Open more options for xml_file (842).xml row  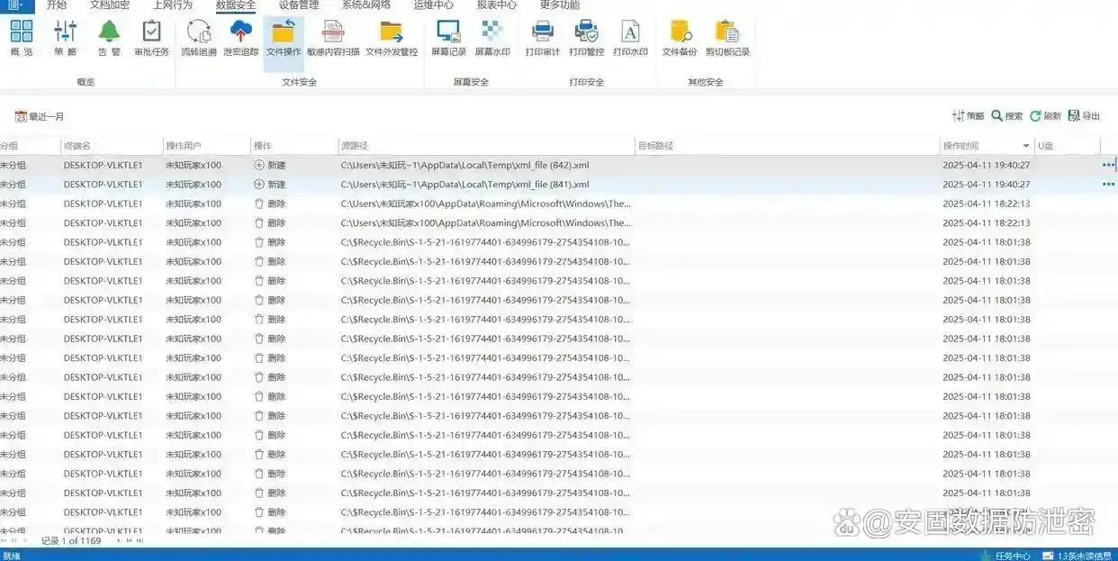pyautogui.click(x=1107, y=165)
